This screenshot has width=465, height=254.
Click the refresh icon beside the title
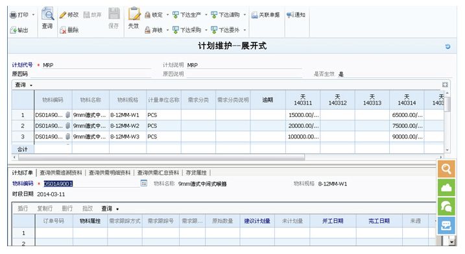coord(447,46)
